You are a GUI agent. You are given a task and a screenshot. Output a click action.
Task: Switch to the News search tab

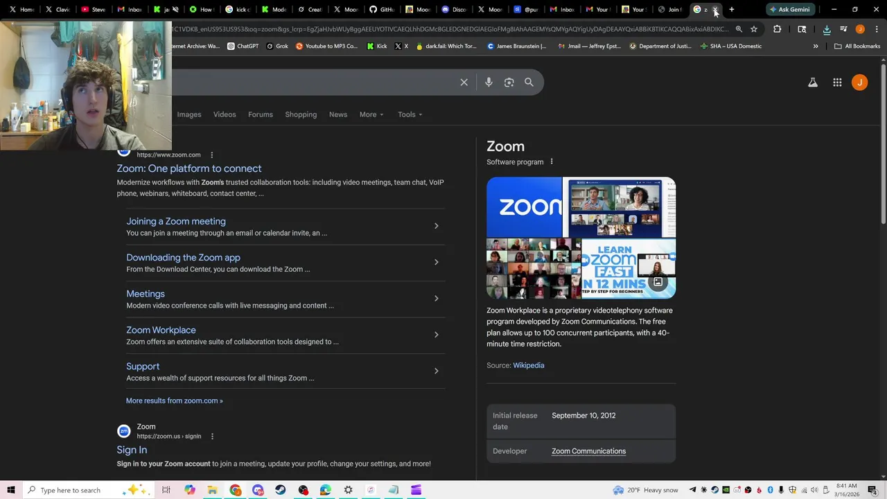(338, 114)
